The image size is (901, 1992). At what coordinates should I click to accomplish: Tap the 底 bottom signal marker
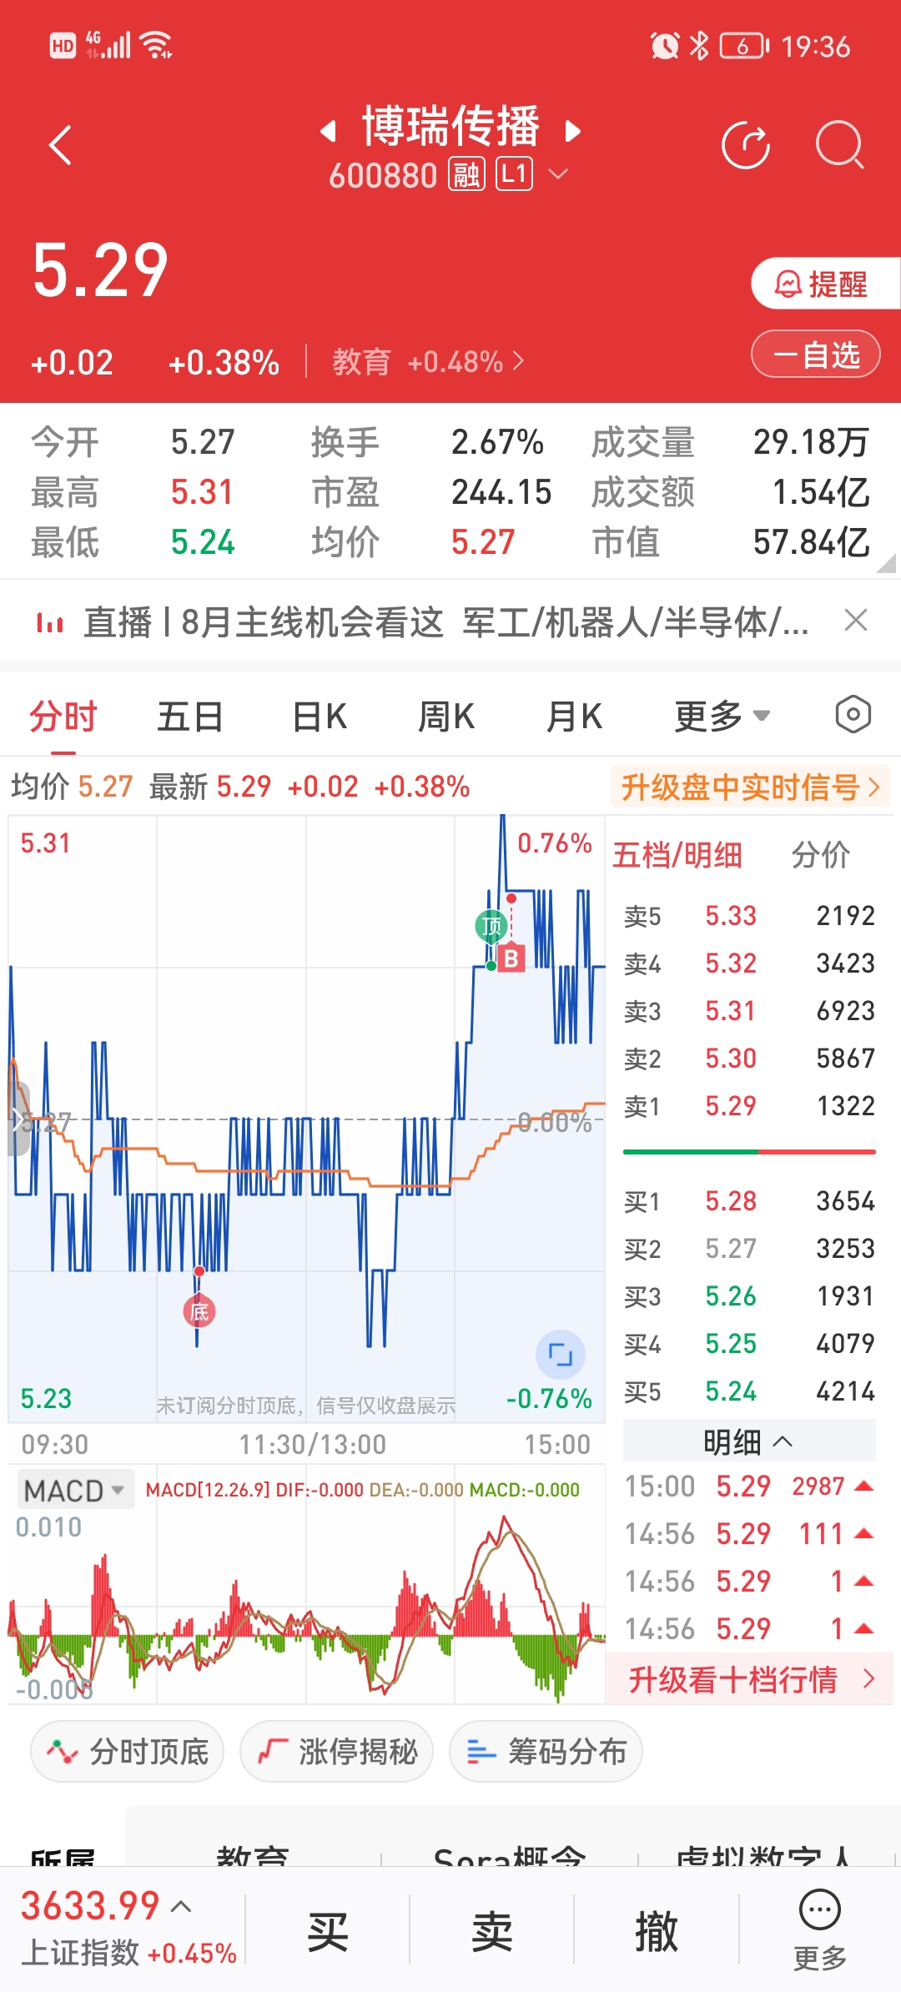point(199,1312)
